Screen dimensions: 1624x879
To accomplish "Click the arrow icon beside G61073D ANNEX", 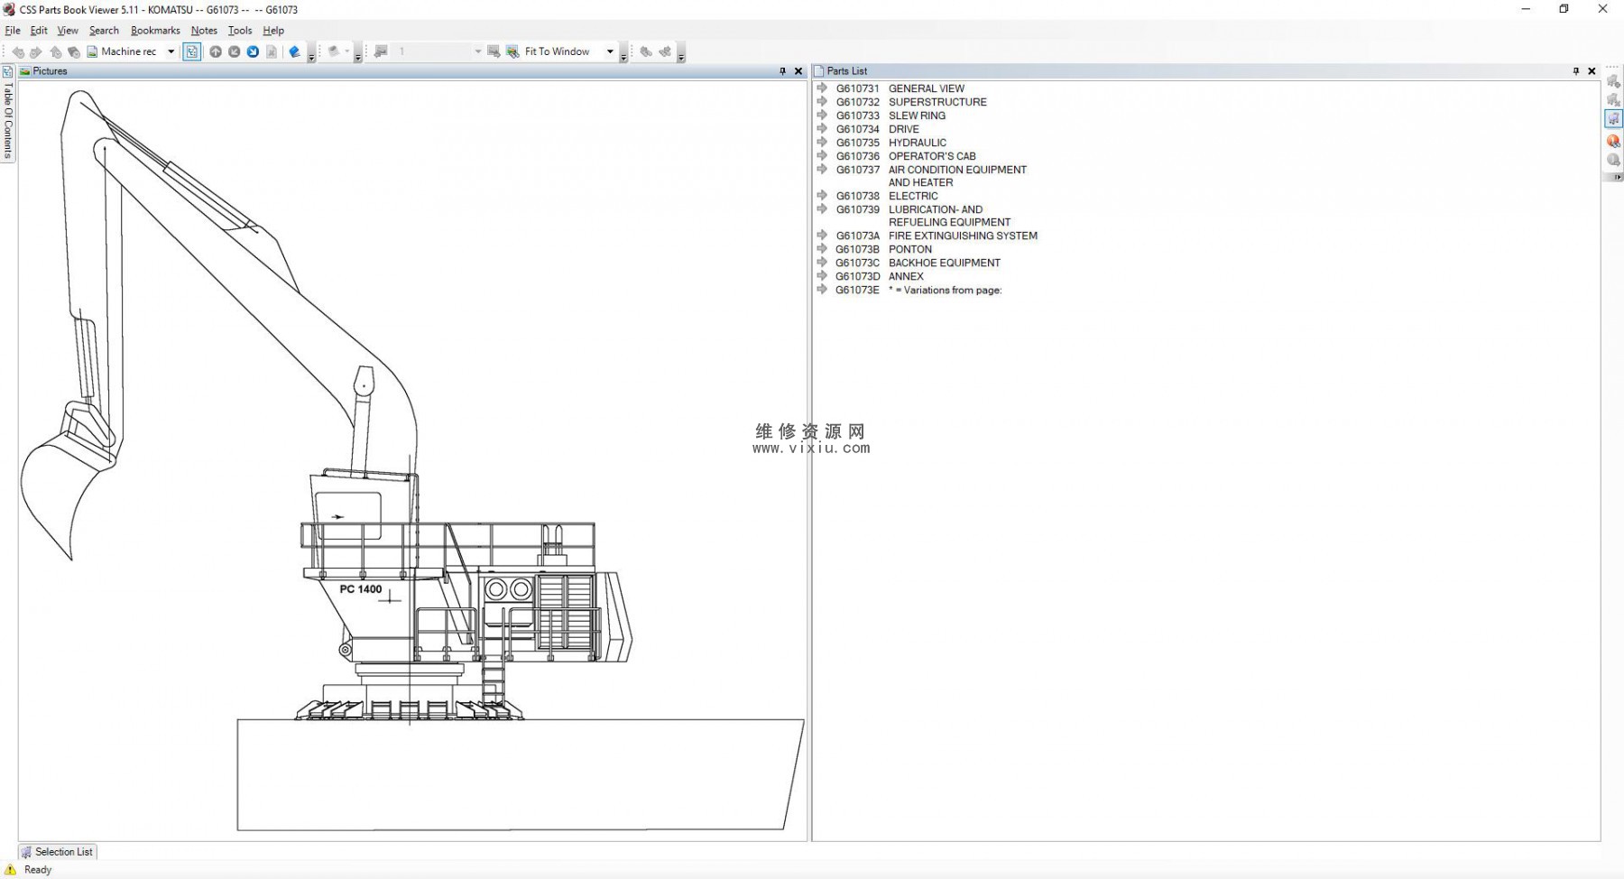I will [x=822, y=276].
